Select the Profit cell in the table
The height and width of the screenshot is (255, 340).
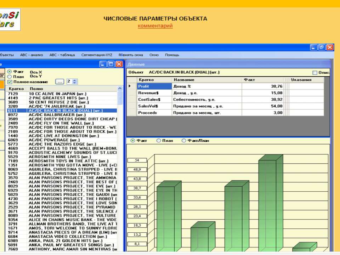coord(154,86)
